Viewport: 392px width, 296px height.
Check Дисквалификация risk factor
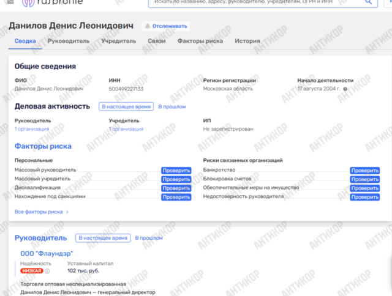click(176, 188)
